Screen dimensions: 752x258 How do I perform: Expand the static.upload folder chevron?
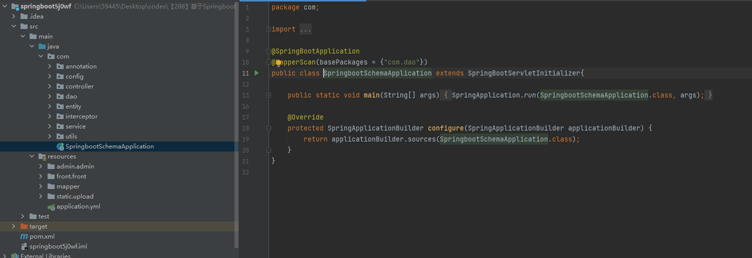(41, 196)
